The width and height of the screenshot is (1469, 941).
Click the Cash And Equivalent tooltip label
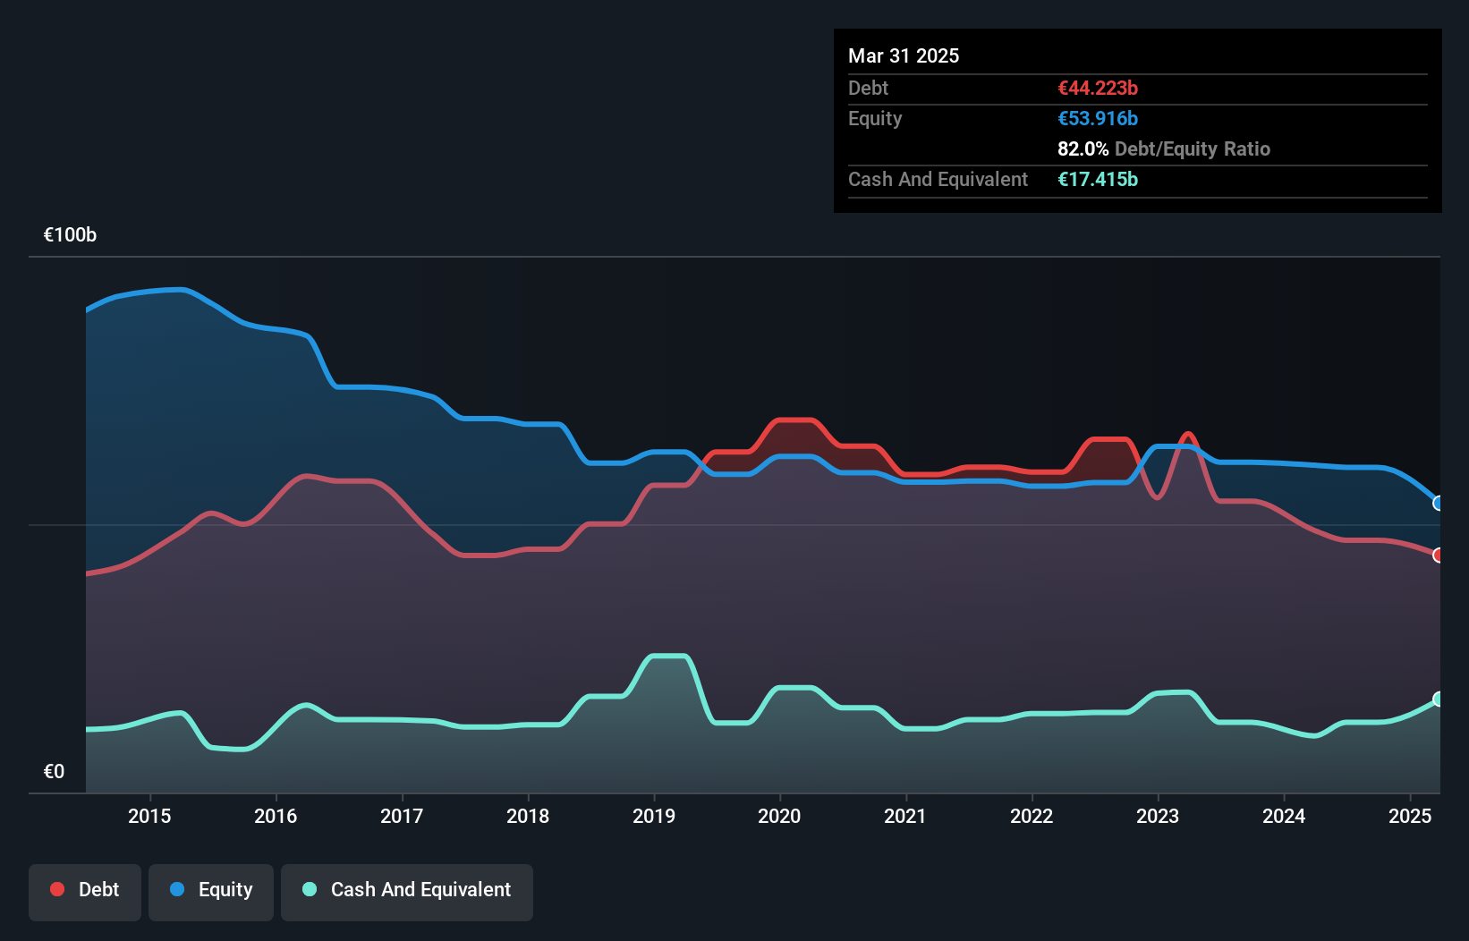coord(938,180)
